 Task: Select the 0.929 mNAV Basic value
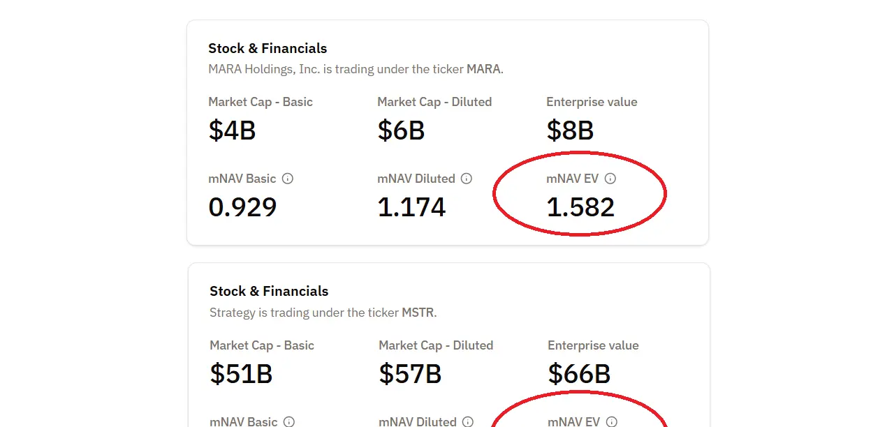point(242,207)
